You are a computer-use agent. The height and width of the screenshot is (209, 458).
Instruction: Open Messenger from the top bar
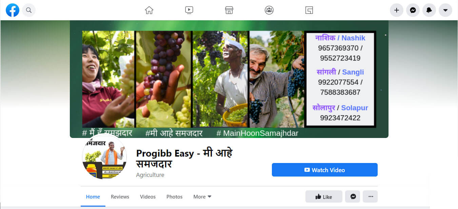(413, 10)
